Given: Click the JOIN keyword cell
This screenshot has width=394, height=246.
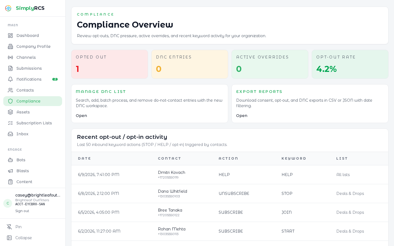Looking at the screenshot, I should [x=286, y=212].
